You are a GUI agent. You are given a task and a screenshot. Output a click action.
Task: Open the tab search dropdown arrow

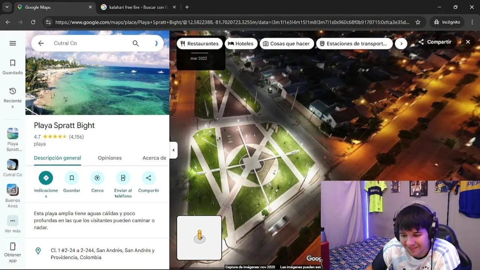click(x=7, y=7)
